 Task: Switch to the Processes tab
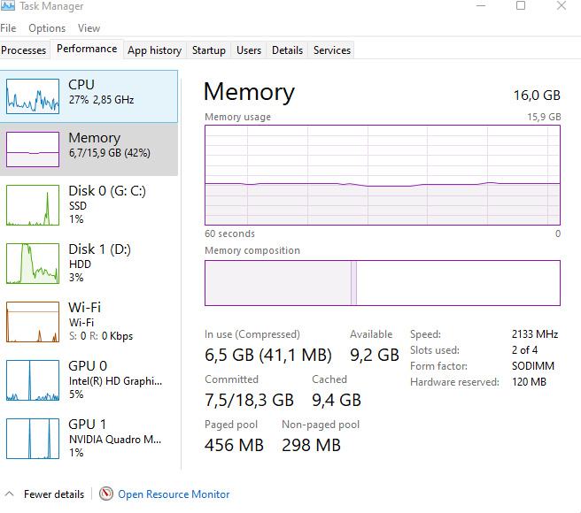point(24,50)
